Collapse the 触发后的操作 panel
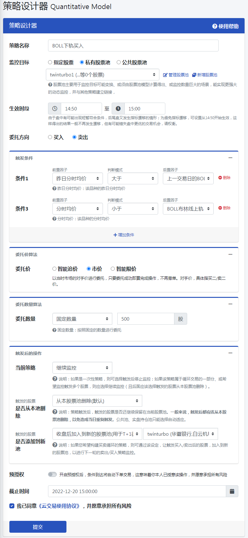The image size is (248, 538). click(231, 353)
